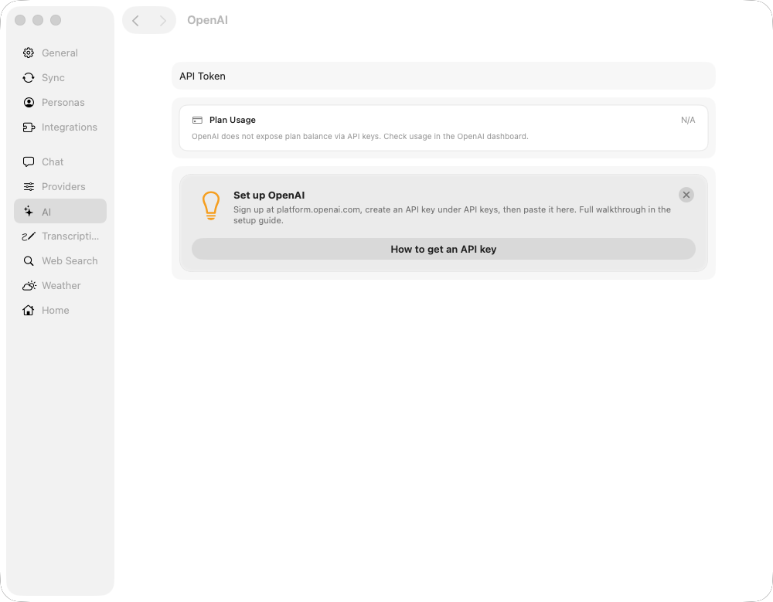Dismiss the Set up OpenAI tip
773x602 pixels.
686,195
